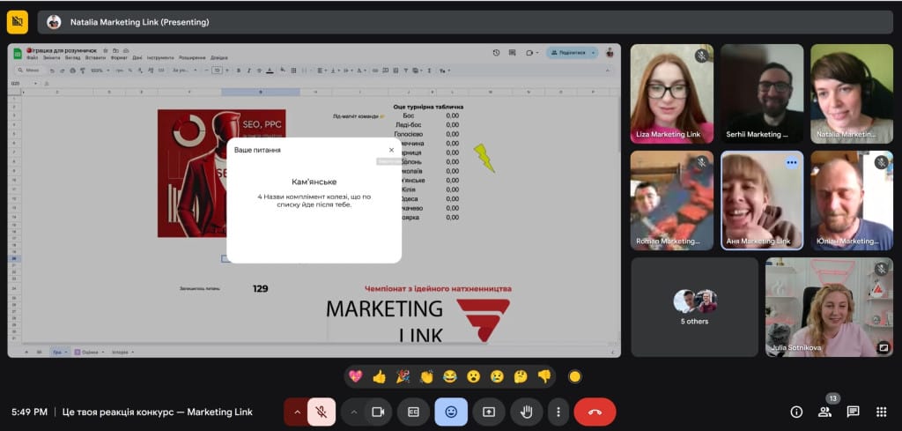Open the chat panel
The image size is (902, 431).
point(853,412)
